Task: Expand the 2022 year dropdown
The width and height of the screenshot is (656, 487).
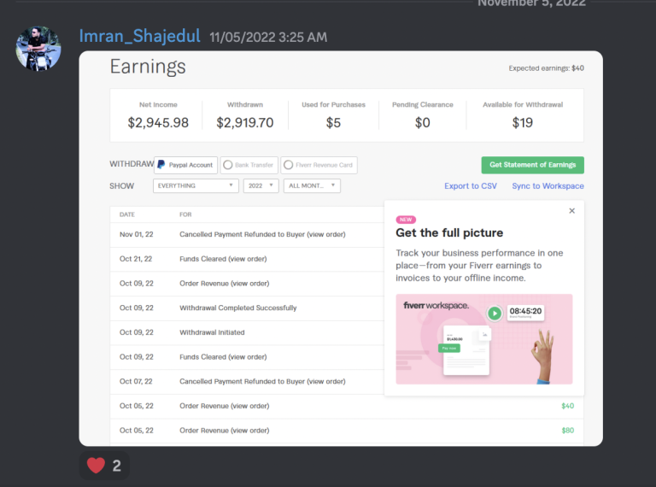Action: coord(261,185)
